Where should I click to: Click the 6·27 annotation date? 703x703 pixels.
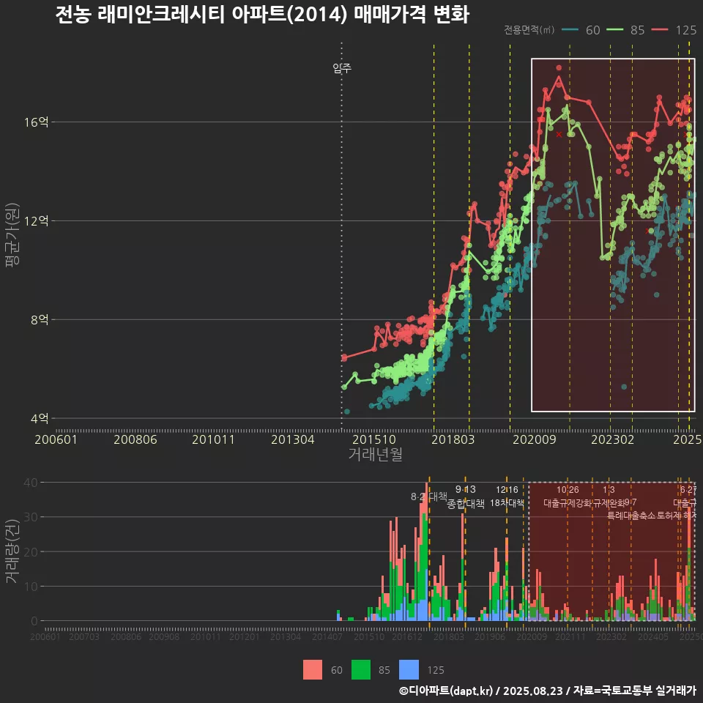tap(688, 490)
